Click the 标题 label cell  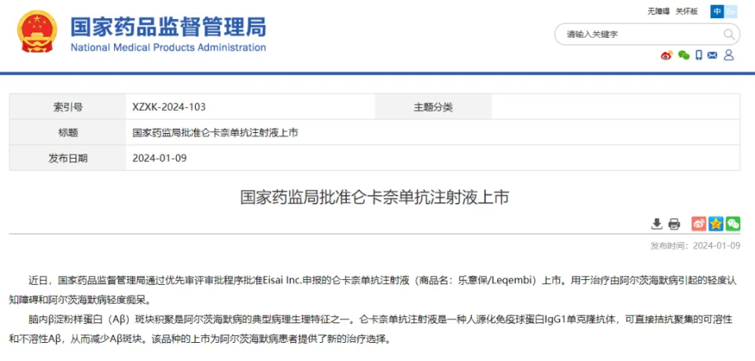(x=68, y=132)
